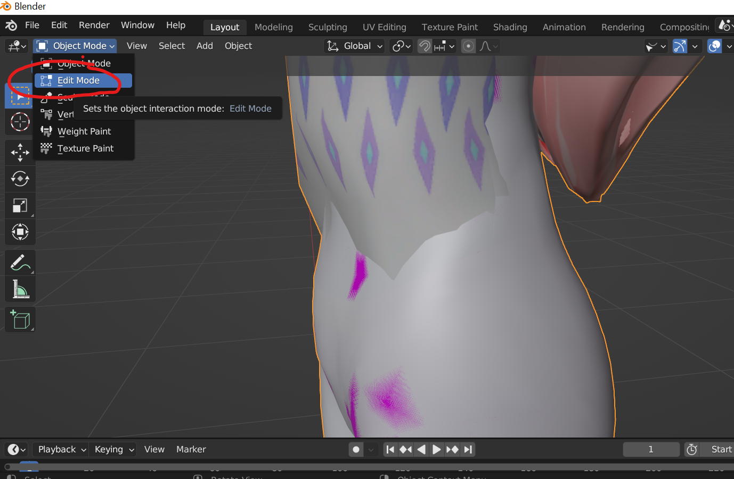Viewport: 734px width, 479px height.
Task: Switch to the Sculpting workspace tab
Action: click(x=328, y=27)
